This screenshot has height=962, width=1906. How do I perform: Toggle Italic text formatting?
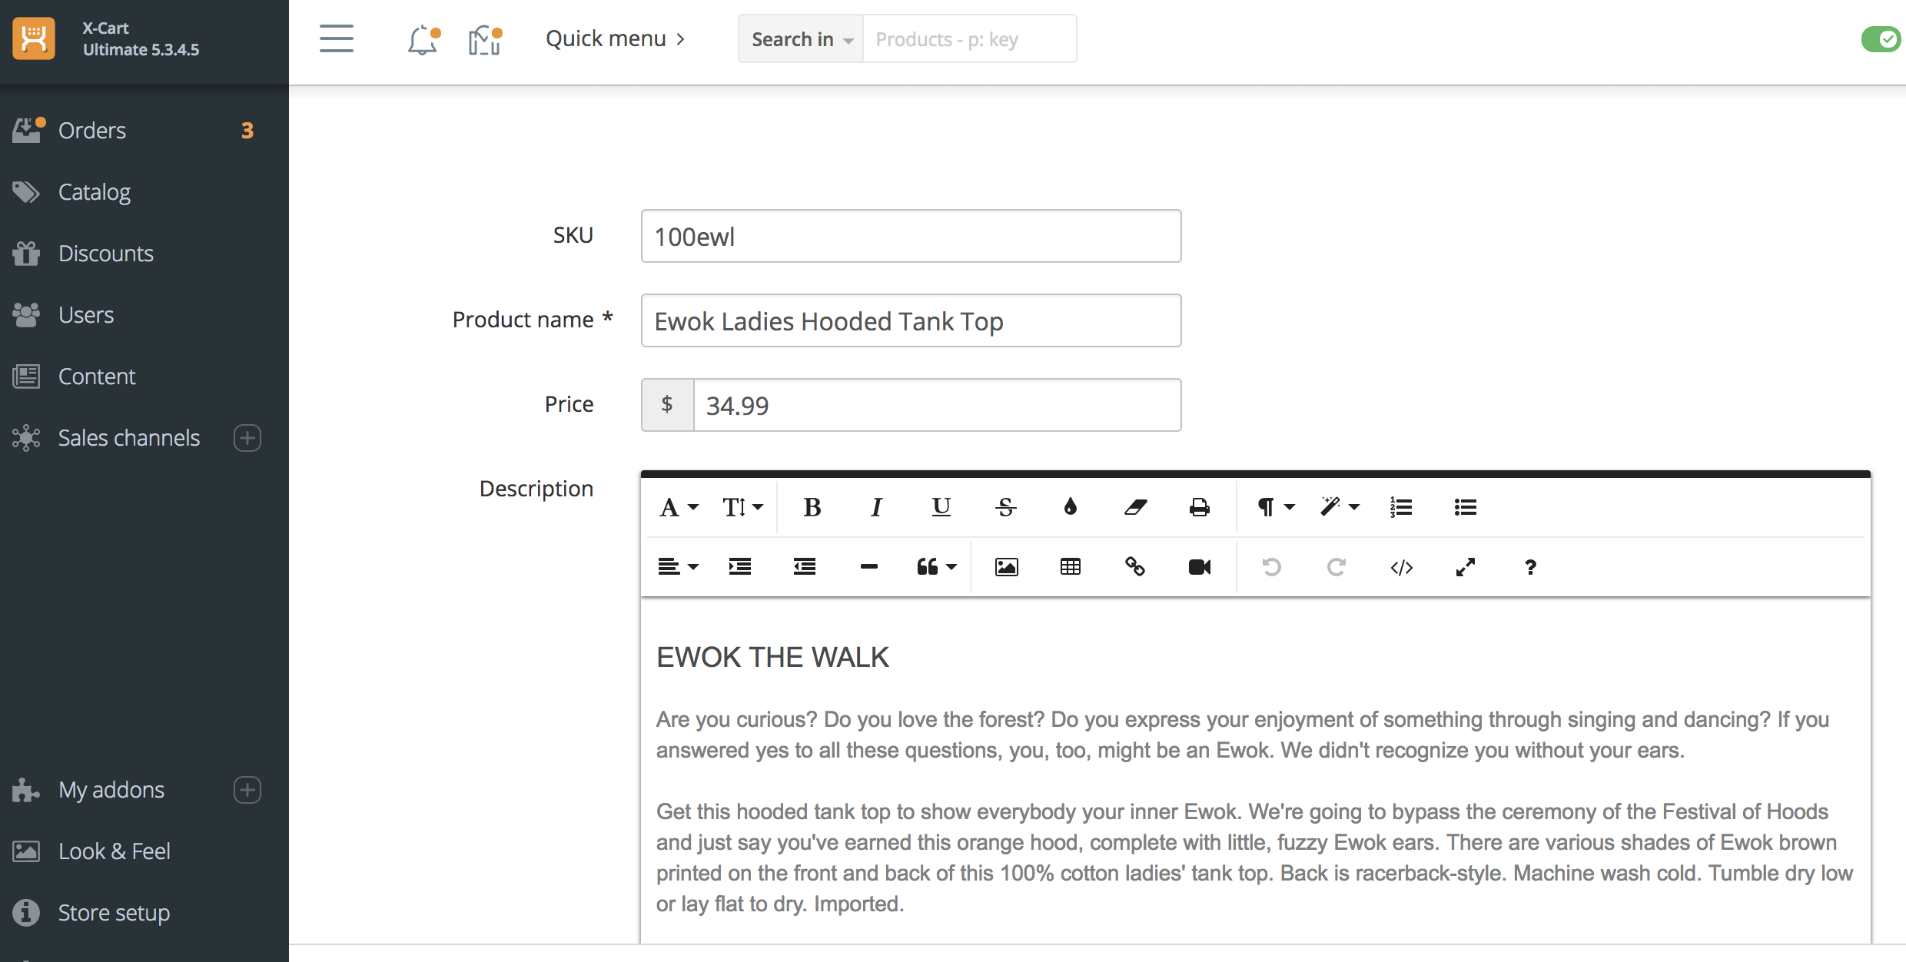pyautogui.click(x=876, y=507)
